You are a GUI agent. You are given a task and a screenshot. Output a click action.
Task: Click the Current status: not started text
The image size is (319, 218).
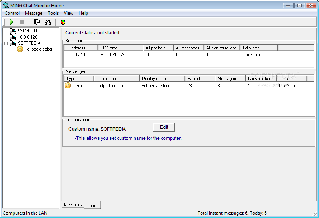[92, 33]
